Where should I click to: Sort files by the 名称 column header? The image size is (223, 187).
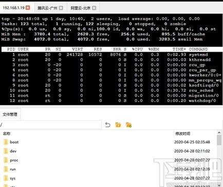pyautogui.click(x=7, y=134)
